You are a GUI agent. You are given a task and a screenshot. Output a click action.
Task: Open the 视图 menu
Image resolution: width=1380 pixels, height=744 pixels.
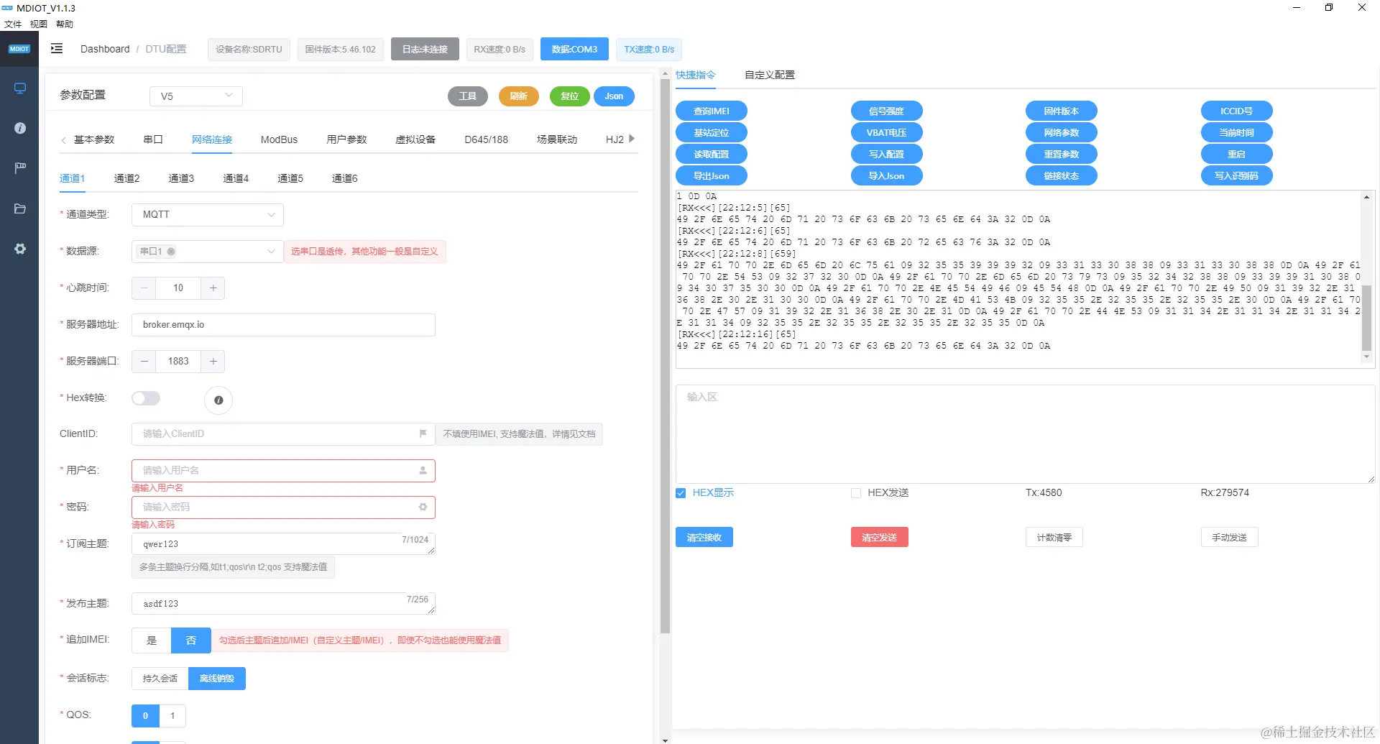pyautogui.click(x=39, y=24)
